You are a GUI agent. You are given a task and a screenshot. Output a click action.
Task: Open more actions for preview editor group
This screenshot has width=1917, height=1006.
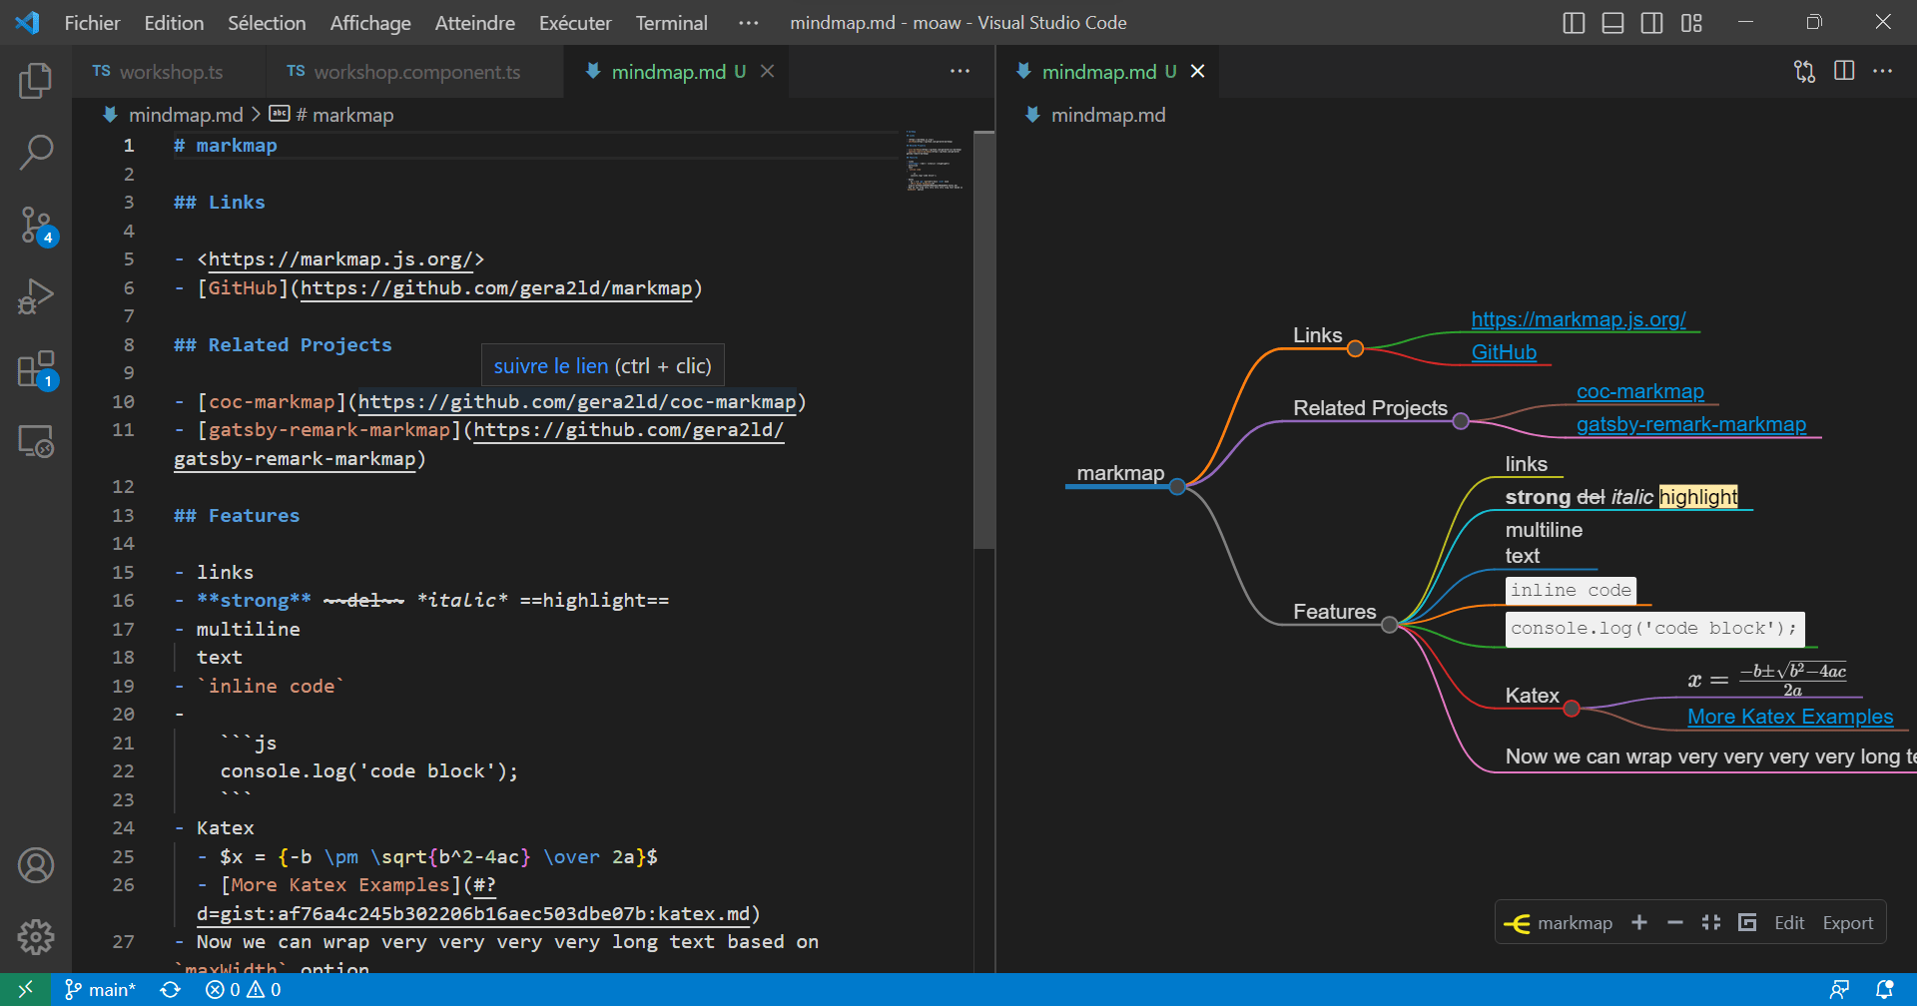1883,71
